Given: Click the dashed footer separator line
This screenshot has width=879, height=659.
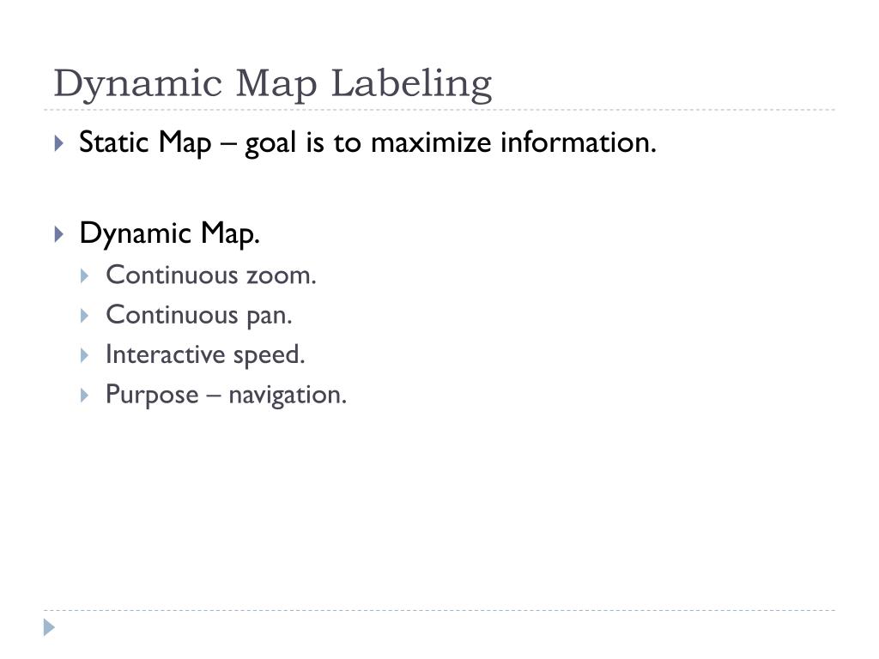Looking at the screenshot, I should 439,610.
